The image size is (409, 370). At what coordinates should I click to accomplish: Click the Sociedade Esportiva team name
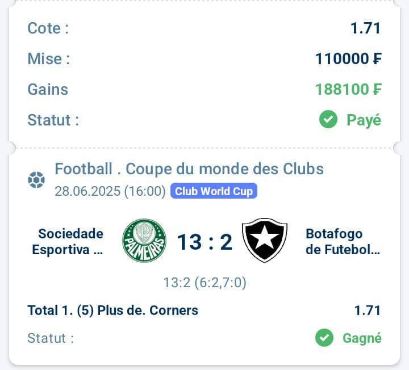click(68, 242)
